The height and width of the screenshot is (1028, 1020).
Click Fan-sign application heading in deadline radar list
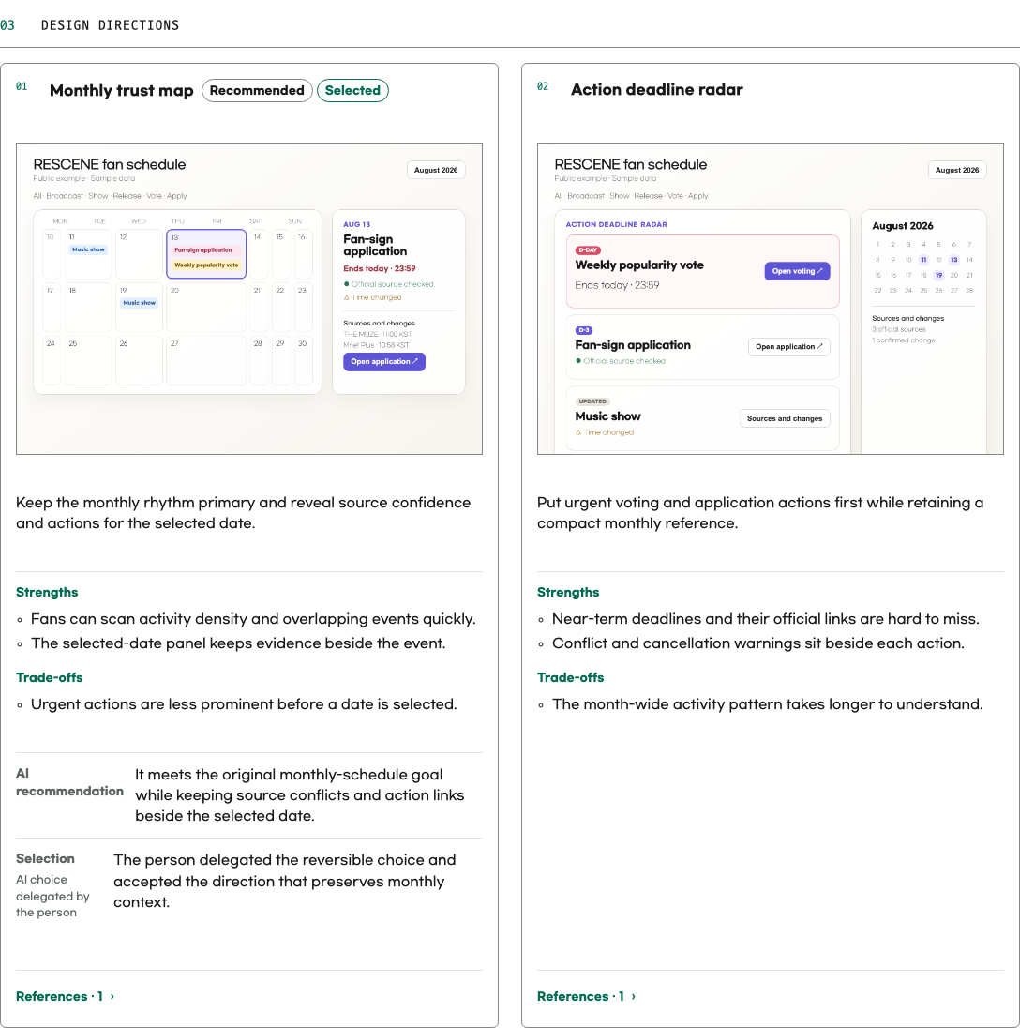point(633,345)
